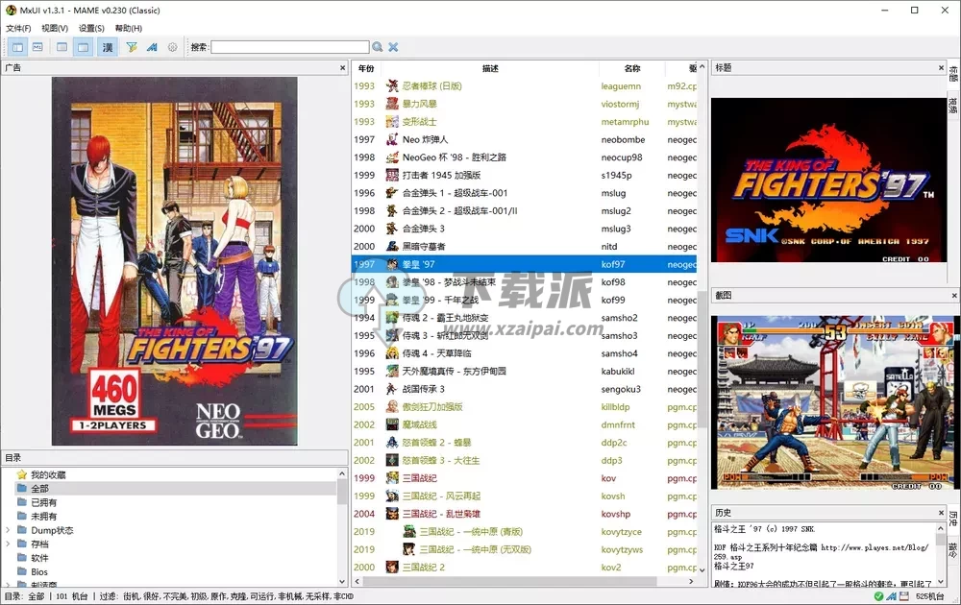The width and height of the screenshot is (961, 605).
Task: Switch to the 指令 vertical side tab
Action: click(953, 548)
